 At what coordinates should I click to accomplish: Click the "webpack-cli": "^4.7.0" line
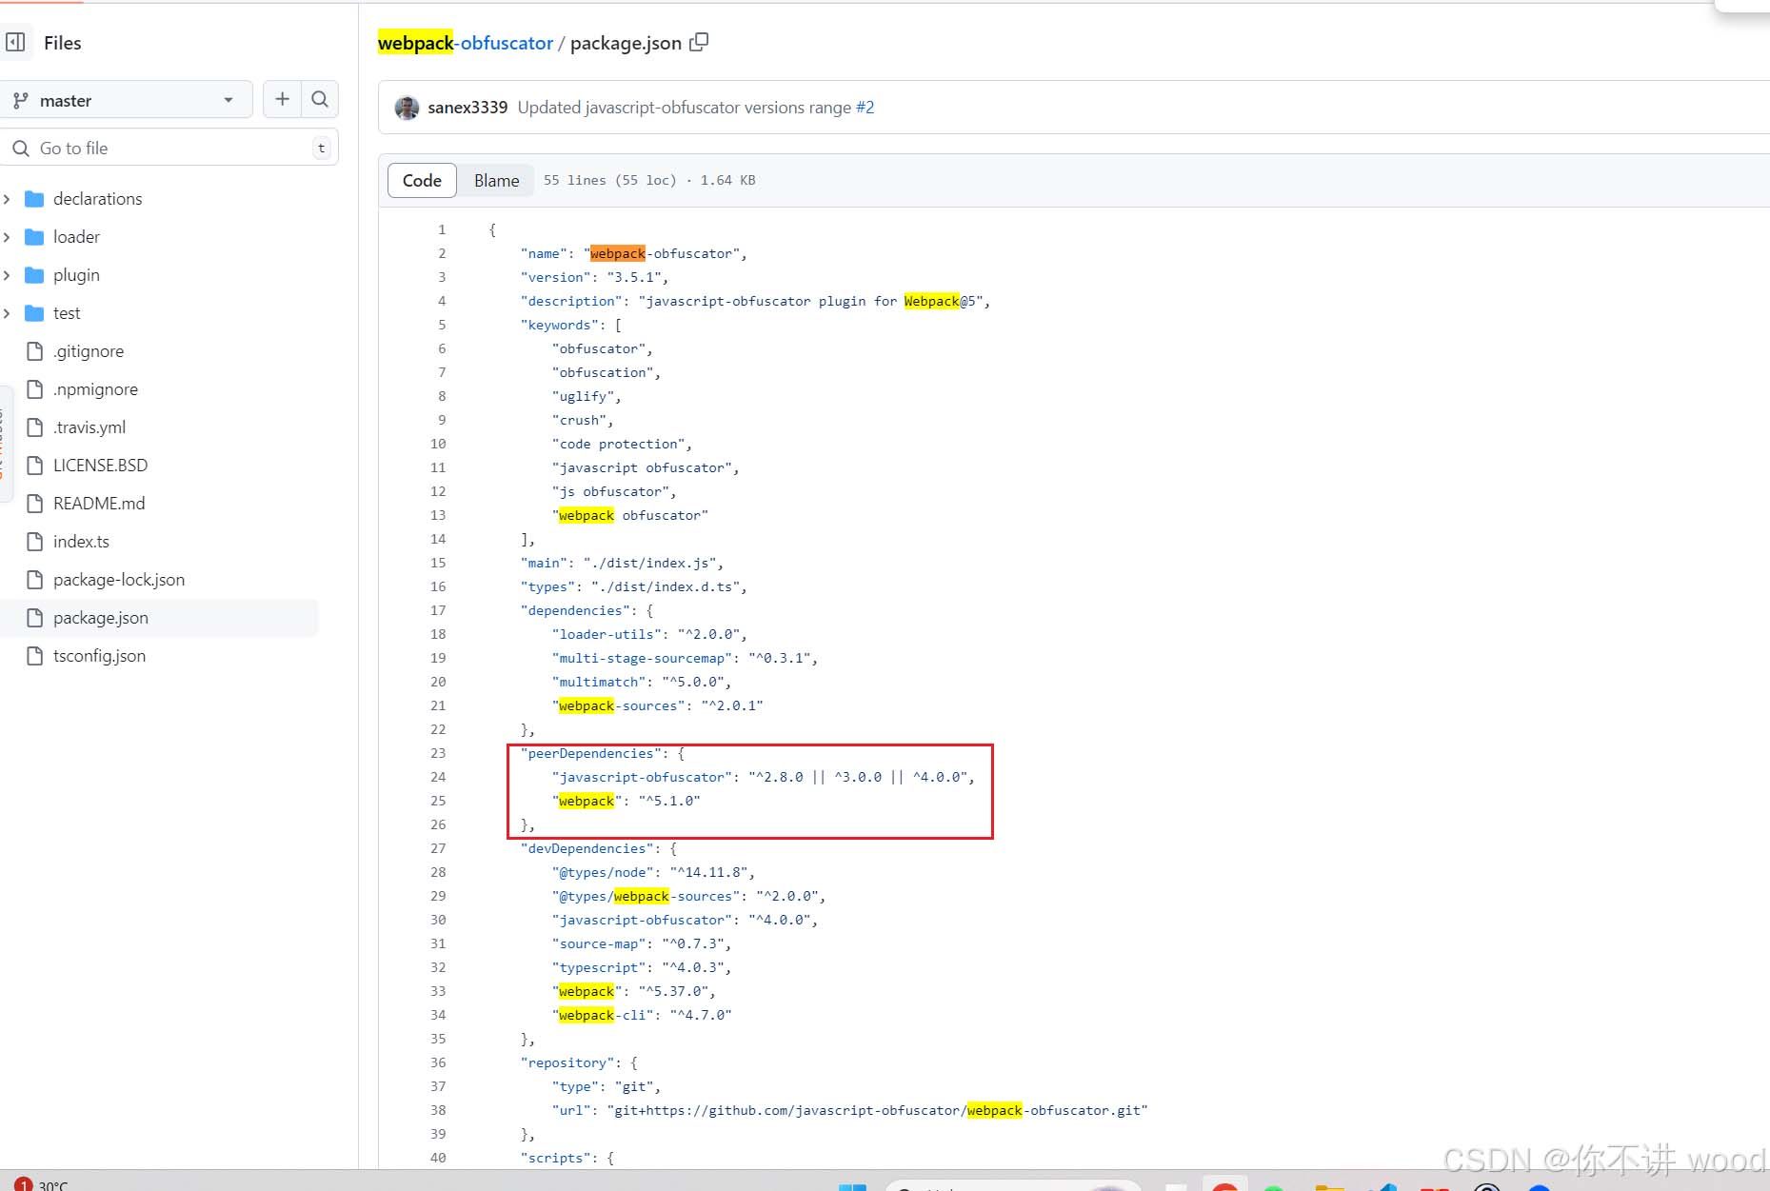tap(642, 1015)
